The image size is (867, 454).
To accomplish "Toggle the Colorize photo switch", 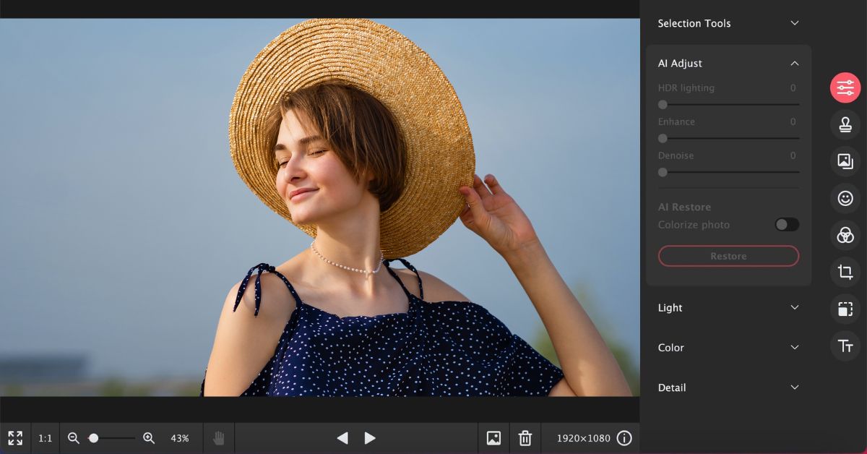I will pos(787,225).
